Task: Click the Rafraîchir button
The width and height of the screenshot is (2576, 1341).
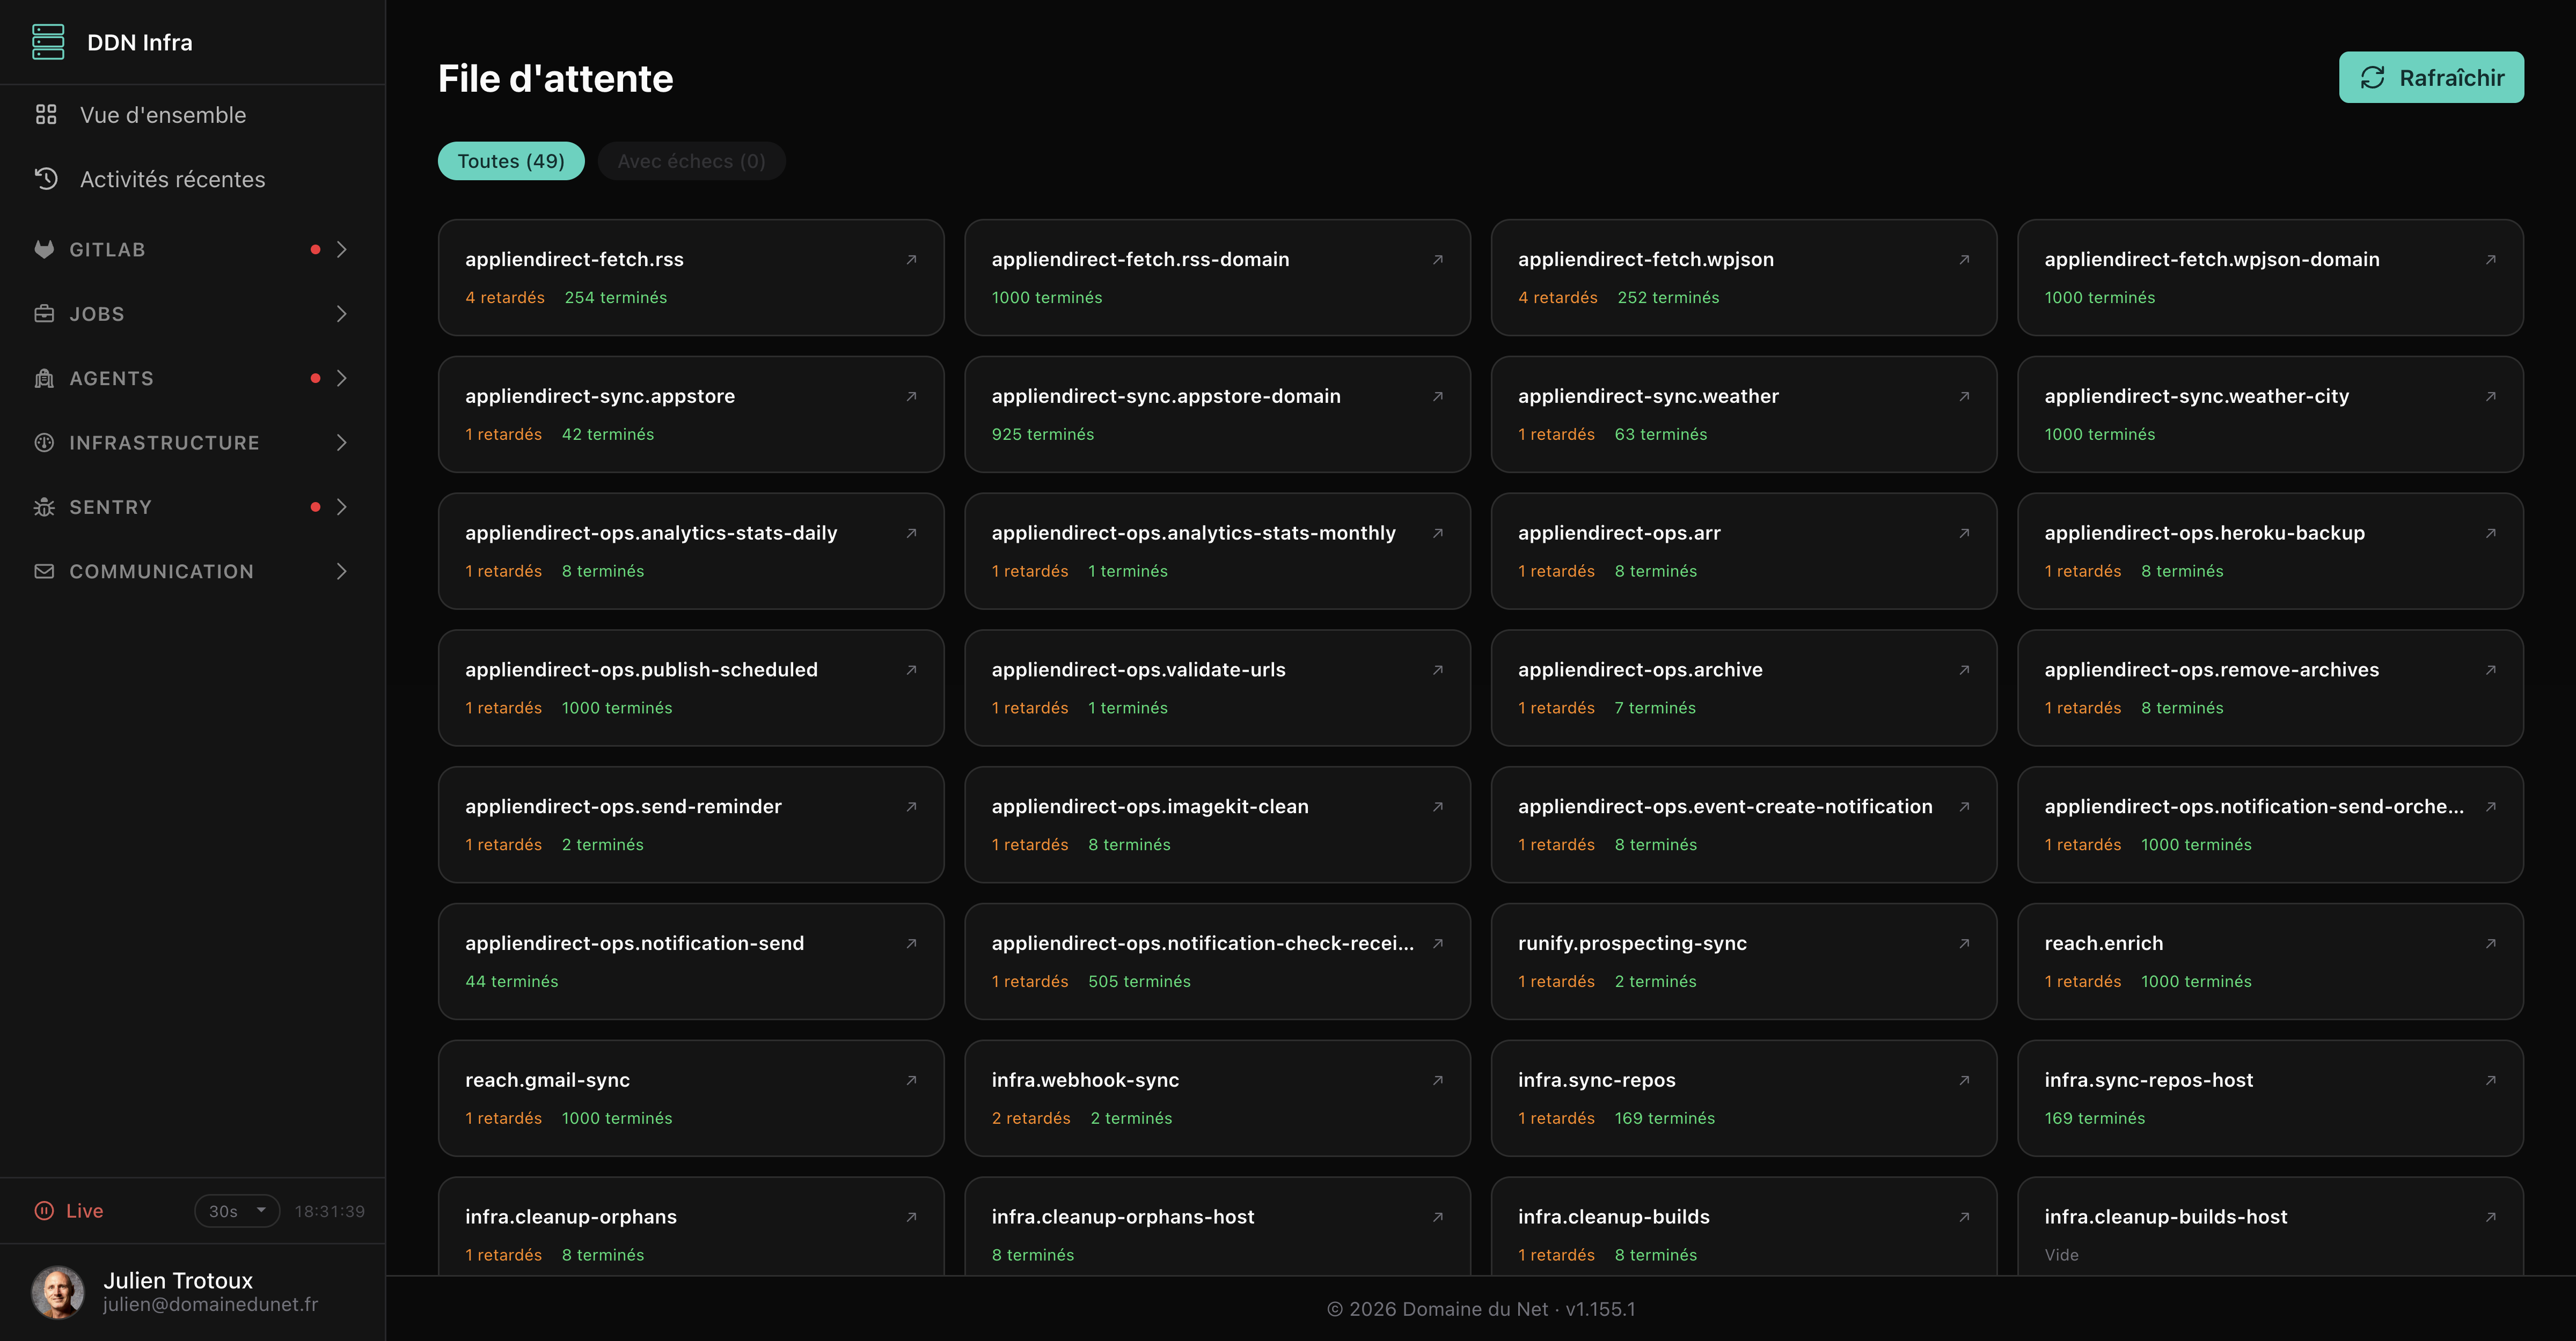Action: click(2431, 78)
